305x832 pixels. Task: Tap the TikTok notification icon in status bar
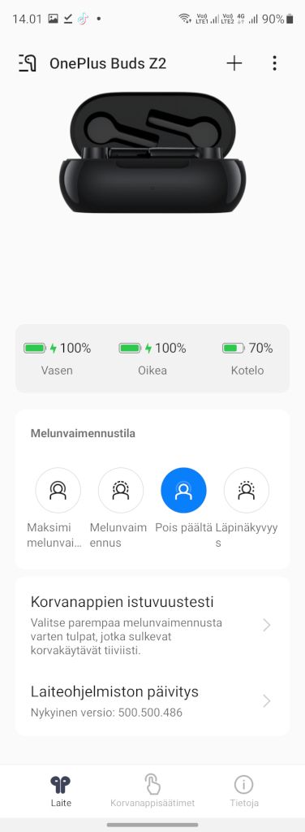pyautogui.click(x=83, y=19)
